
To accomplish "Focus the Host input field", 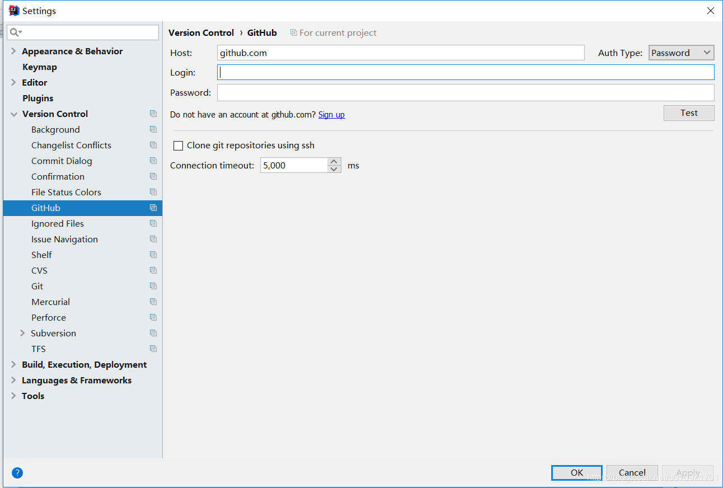I will pos(401,53).
